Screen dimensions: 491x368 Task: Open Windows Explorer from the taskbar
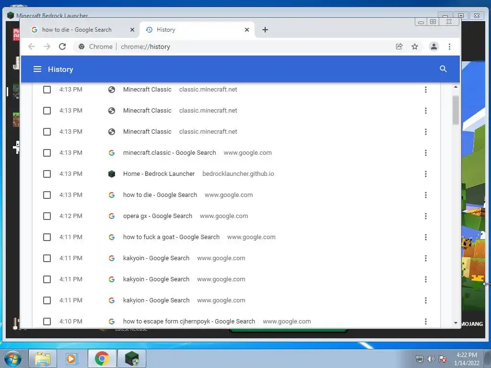coord(43,358)
